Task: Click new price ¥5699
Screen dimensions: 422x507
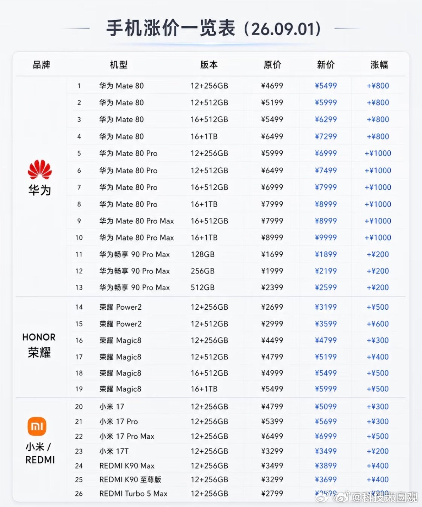Action: [326, 421]
